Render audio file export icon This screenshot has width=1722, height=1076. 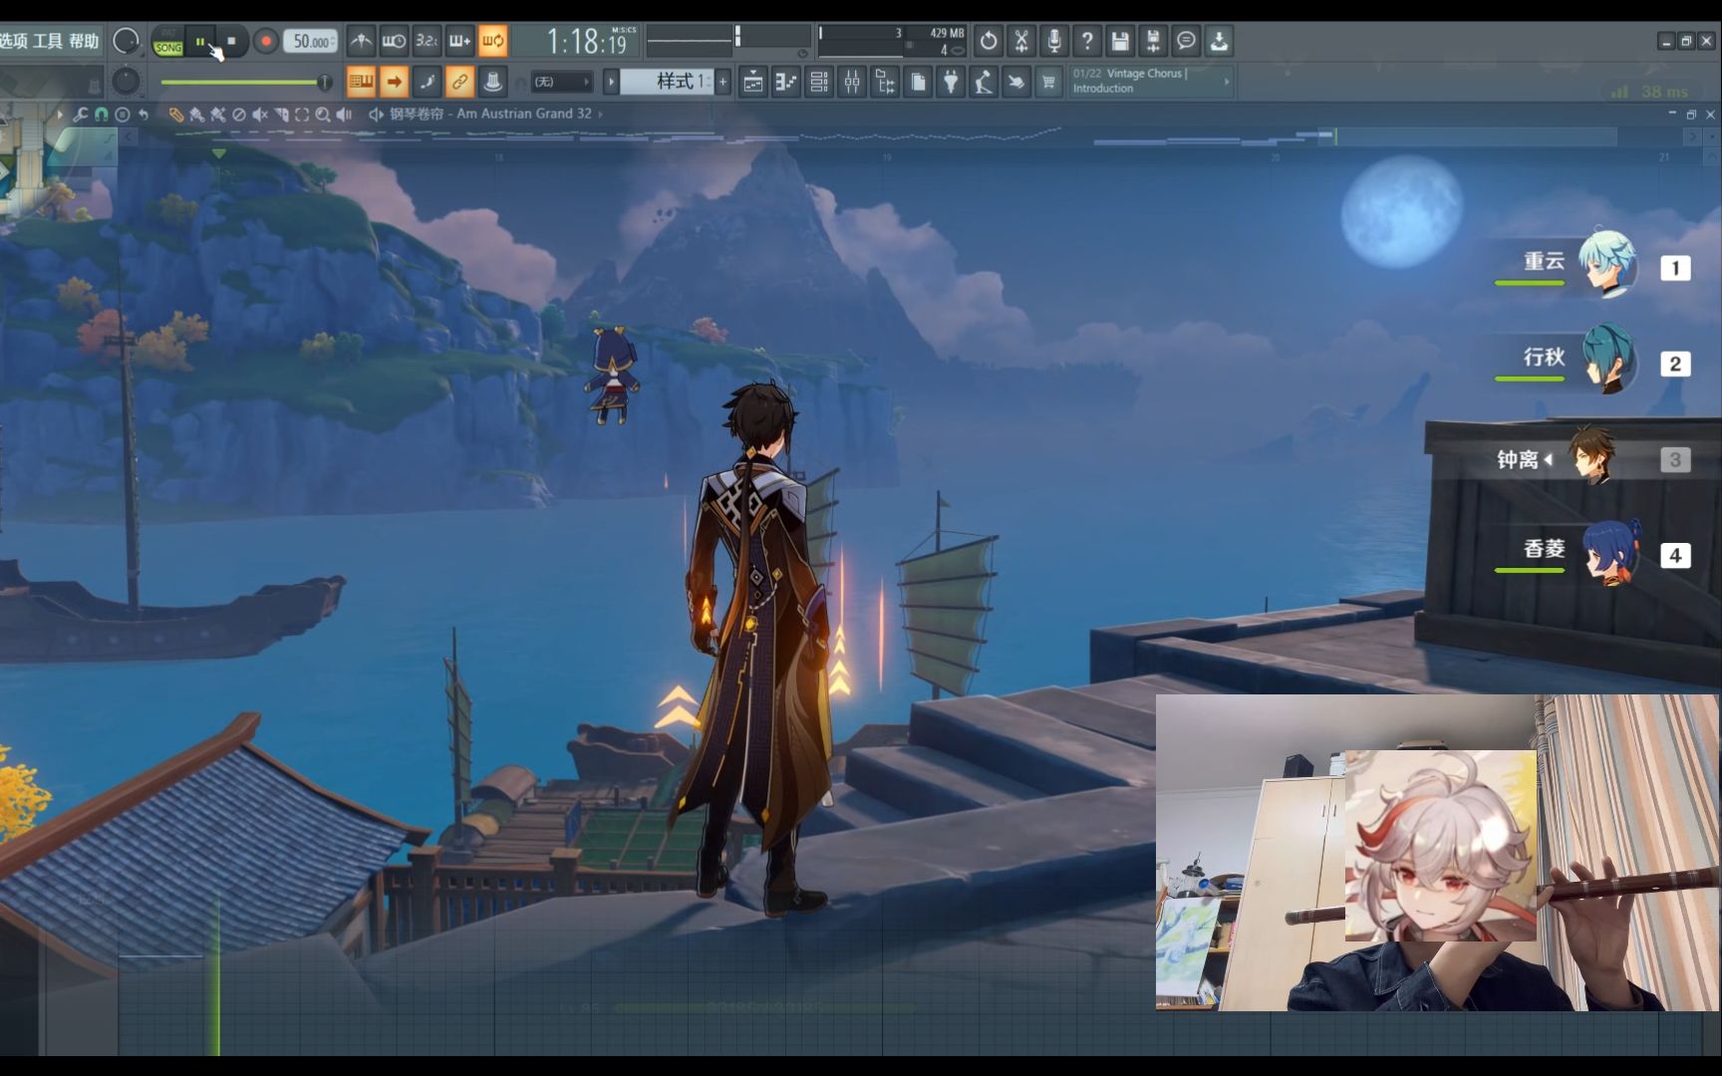click(1153, 41)
